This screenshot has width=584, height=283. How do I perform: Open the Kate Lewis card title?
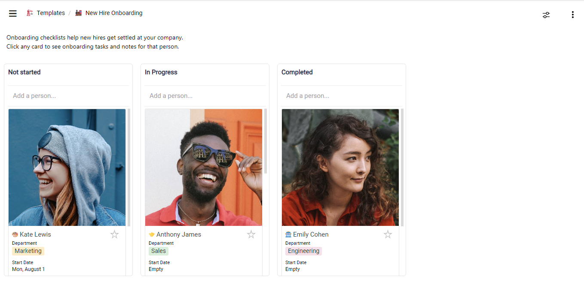(35, 234)
